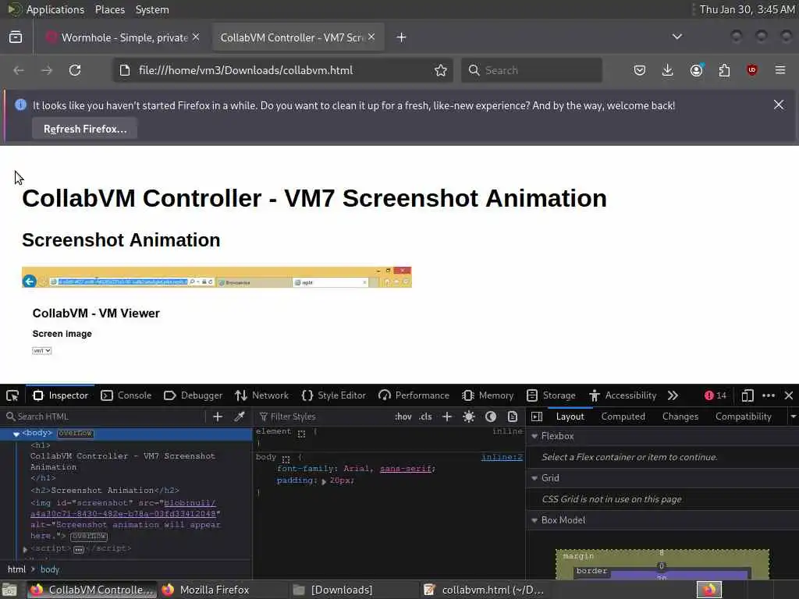Screen dimensions: 799x599
Task: Select the Layout sidebar tab
Action: (x=570, y=416)
